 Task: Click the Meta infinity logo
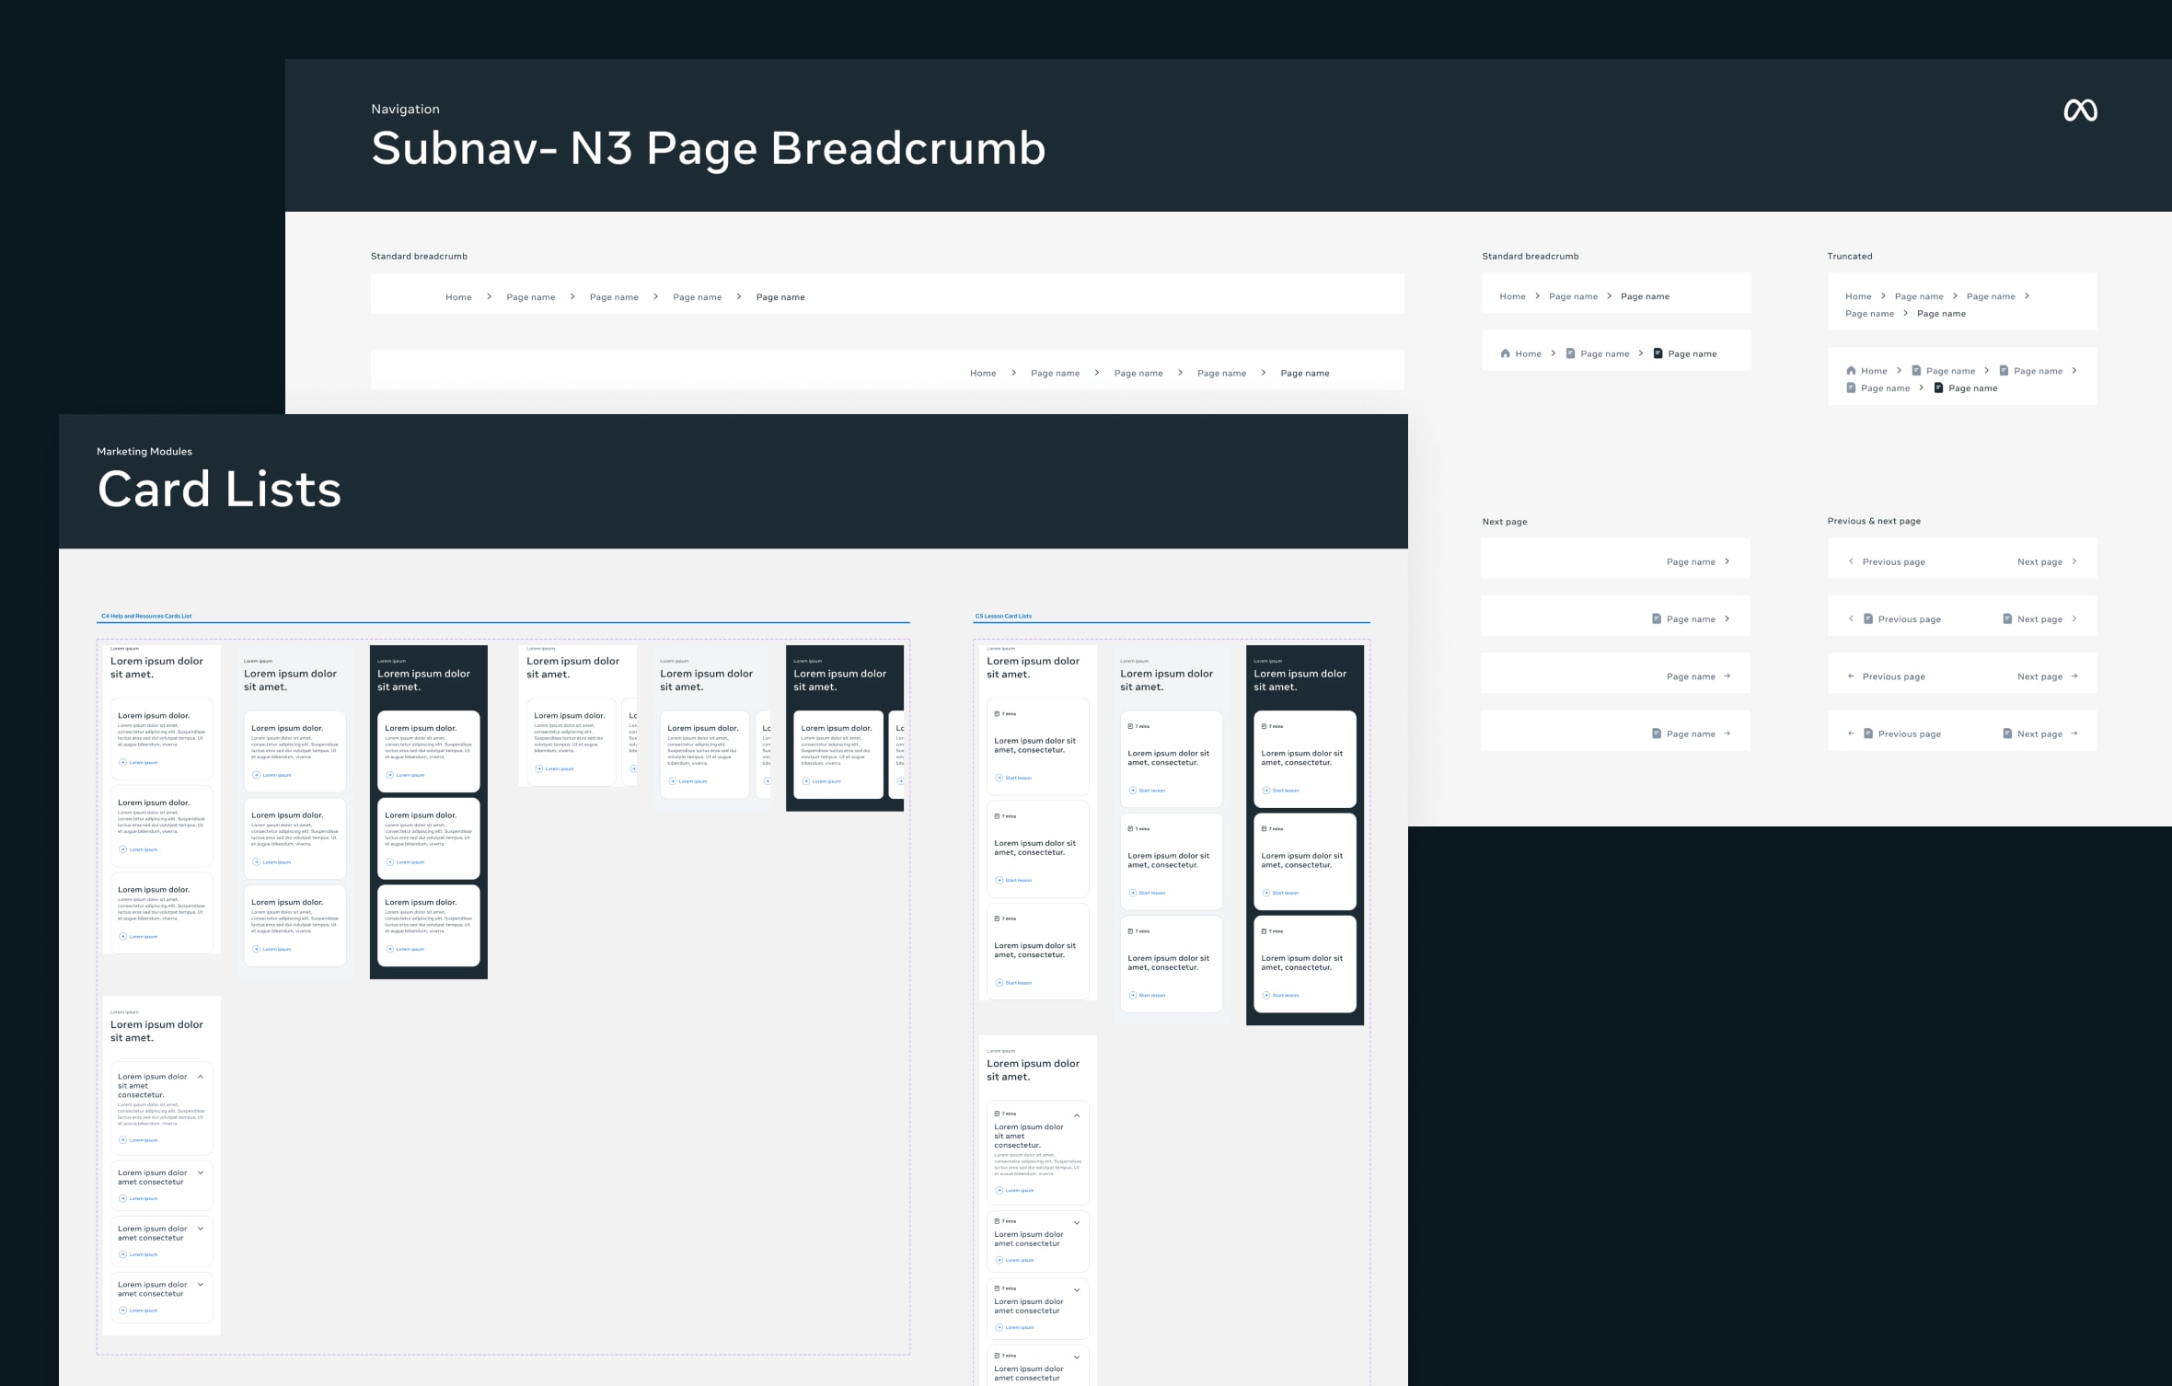click(2080, 110)
